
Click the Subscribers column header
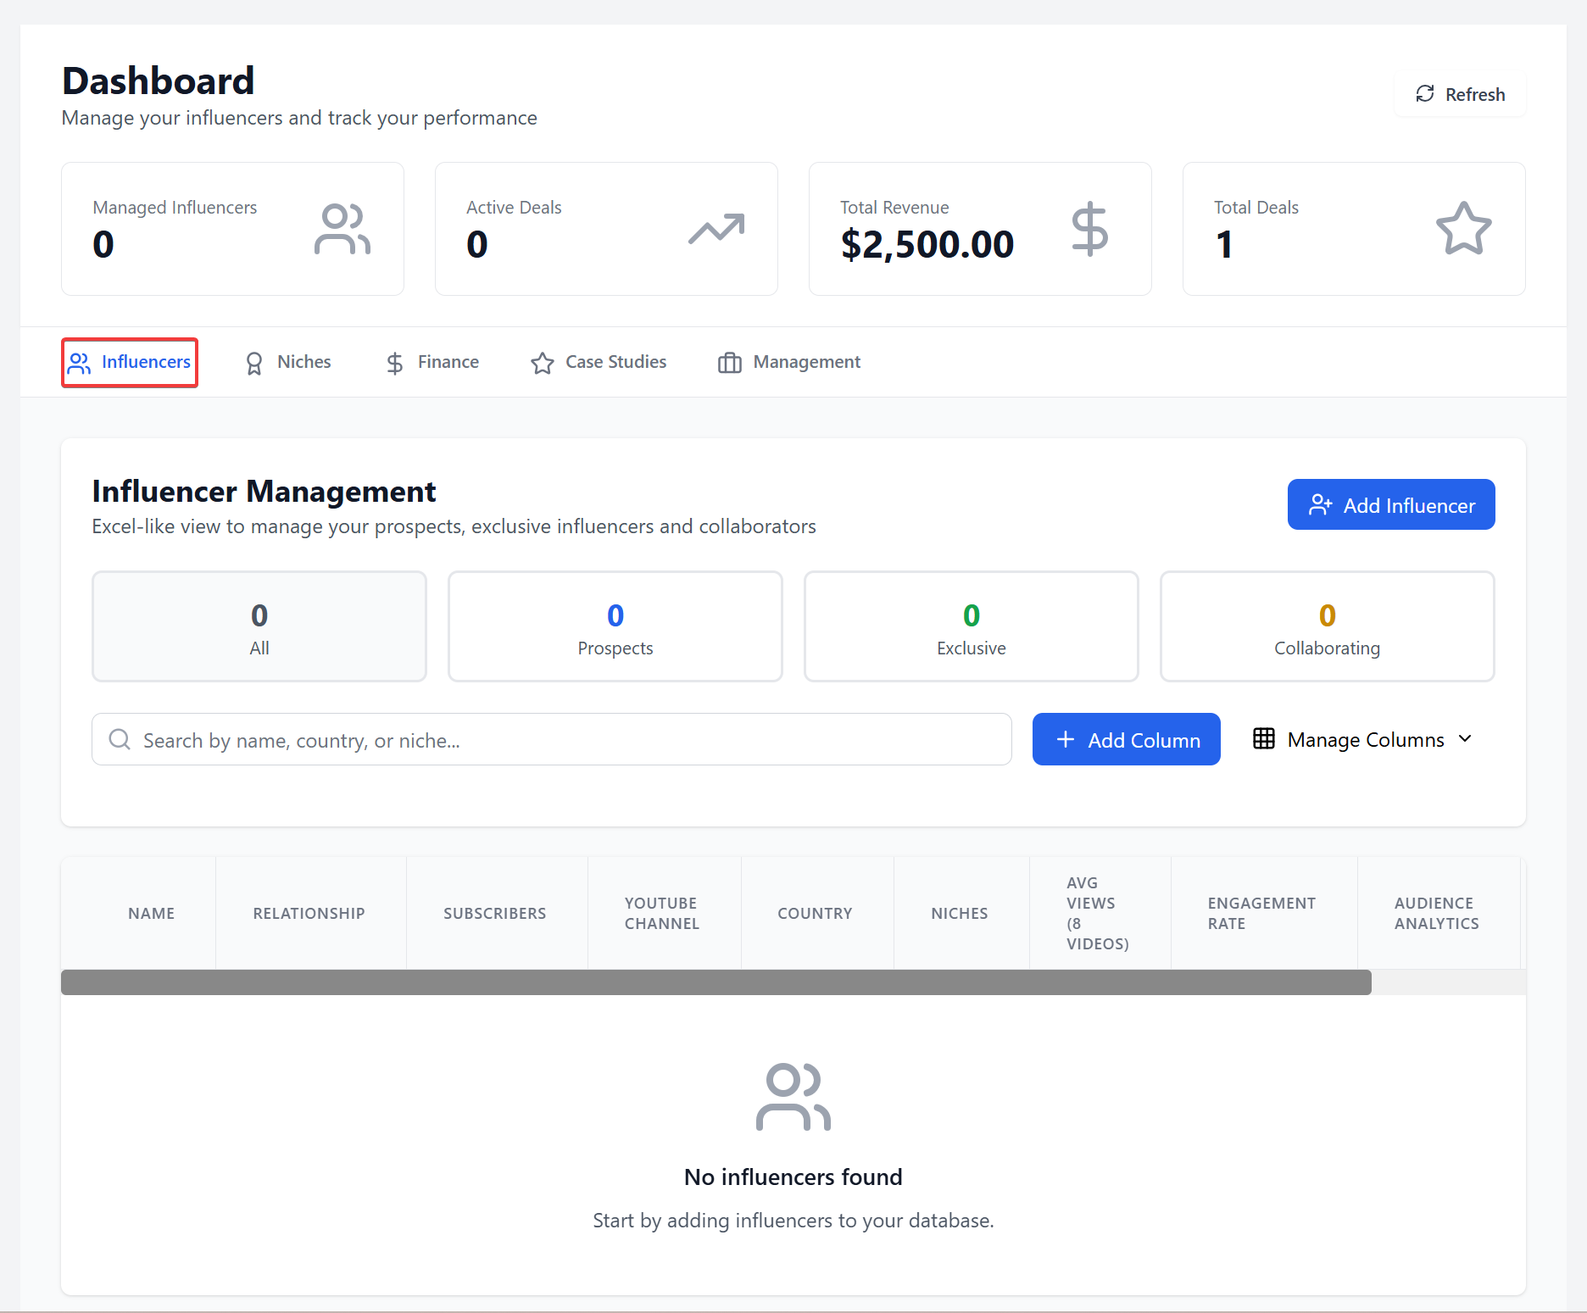coord(495,914)
